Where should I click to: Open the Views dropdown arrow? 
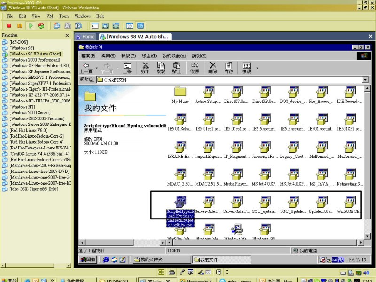257,68
